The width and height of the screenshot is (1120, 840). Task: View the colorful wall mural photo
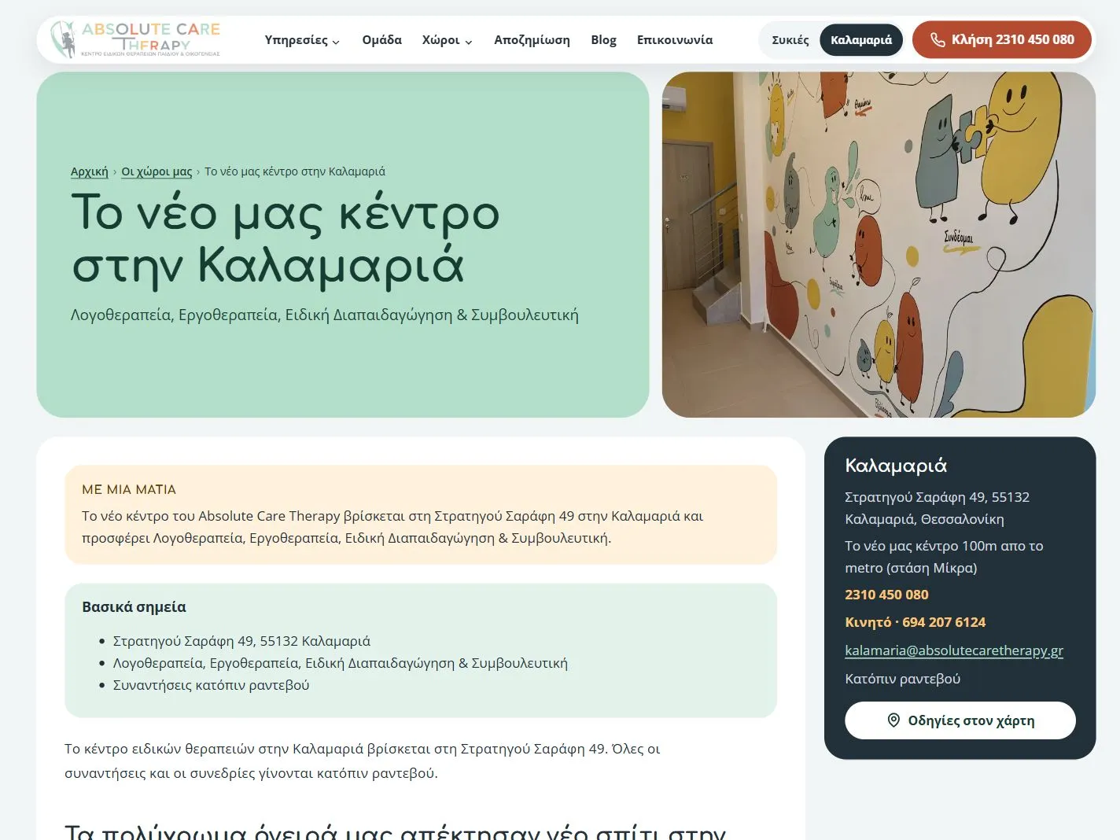point(879,245)
